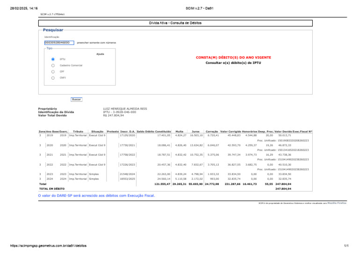Viewport: 359px width, 254px height.
Task: Click the Identificação input field
Action: [59, 43]
